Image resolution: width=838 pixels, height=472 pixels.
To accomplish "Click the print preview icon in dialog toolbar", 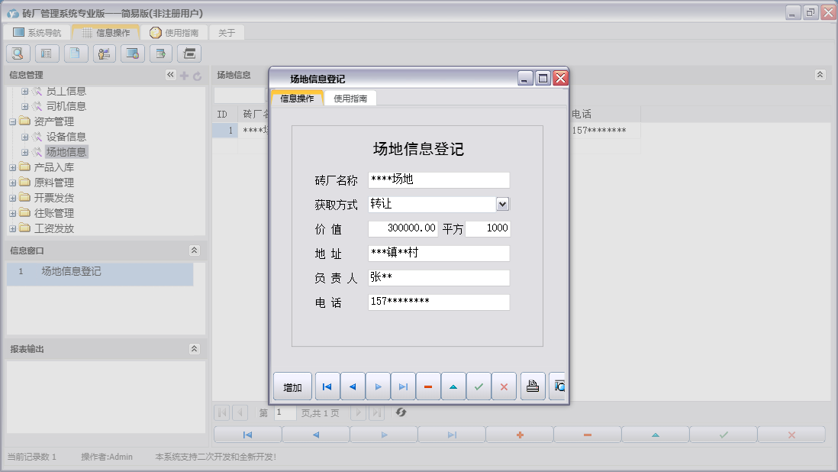I will pos(558,386).
